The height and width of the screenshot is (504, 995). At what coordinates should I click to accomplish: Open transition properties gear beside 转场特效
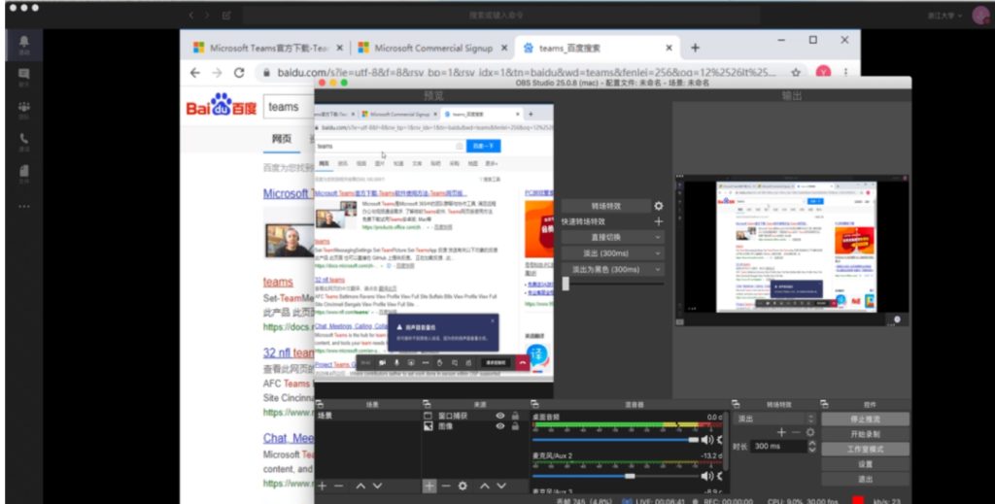click(659, 206)
